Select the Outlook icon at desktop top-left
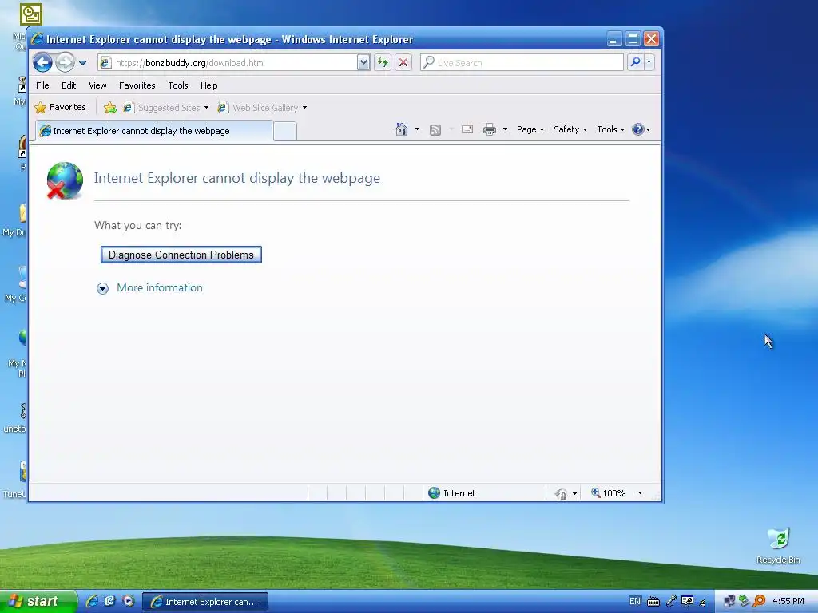The image size is (818, 613). click(31, 14)
